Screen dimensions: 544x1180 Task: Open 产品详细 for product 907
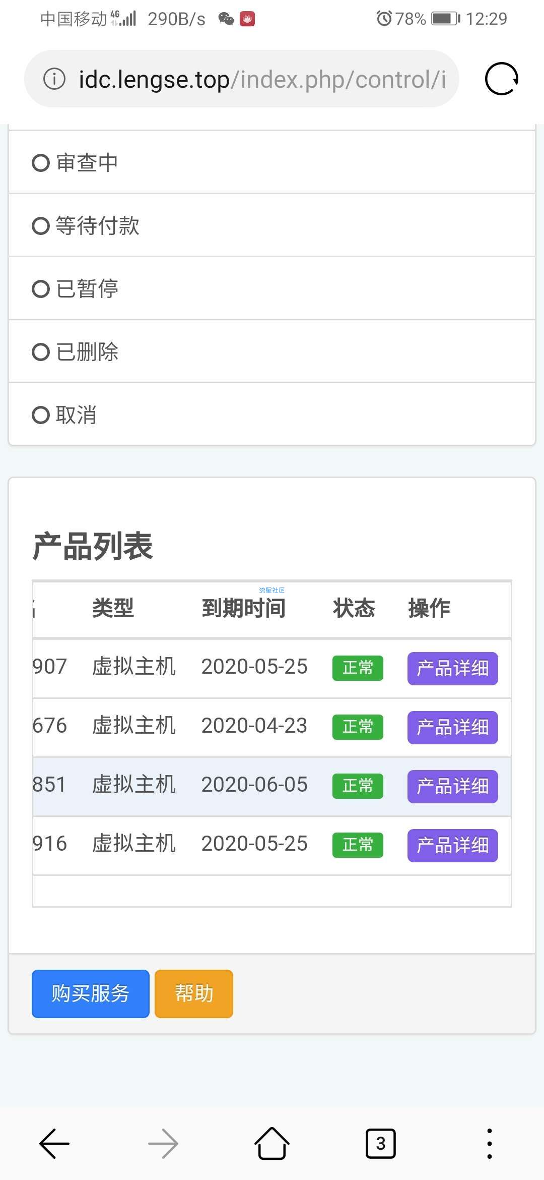(x=452, y=669)
